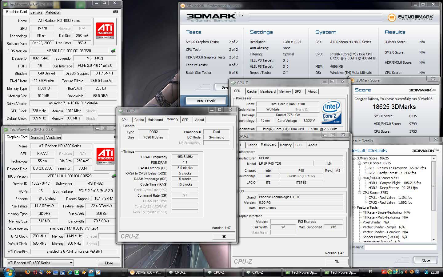The image size is (443, 277).
Task: Click the ATI CrossFire 'Enabled (2 GPUs)' field
Action: pyautogui.click(x=74, y=251)
